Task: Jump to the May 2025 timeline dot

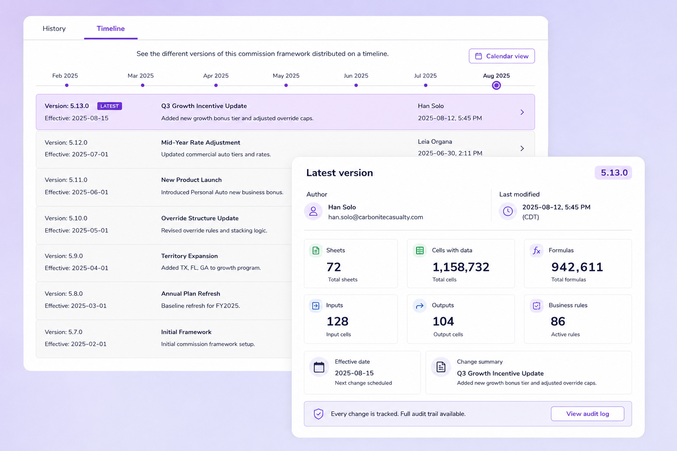Action: [286, 85]
